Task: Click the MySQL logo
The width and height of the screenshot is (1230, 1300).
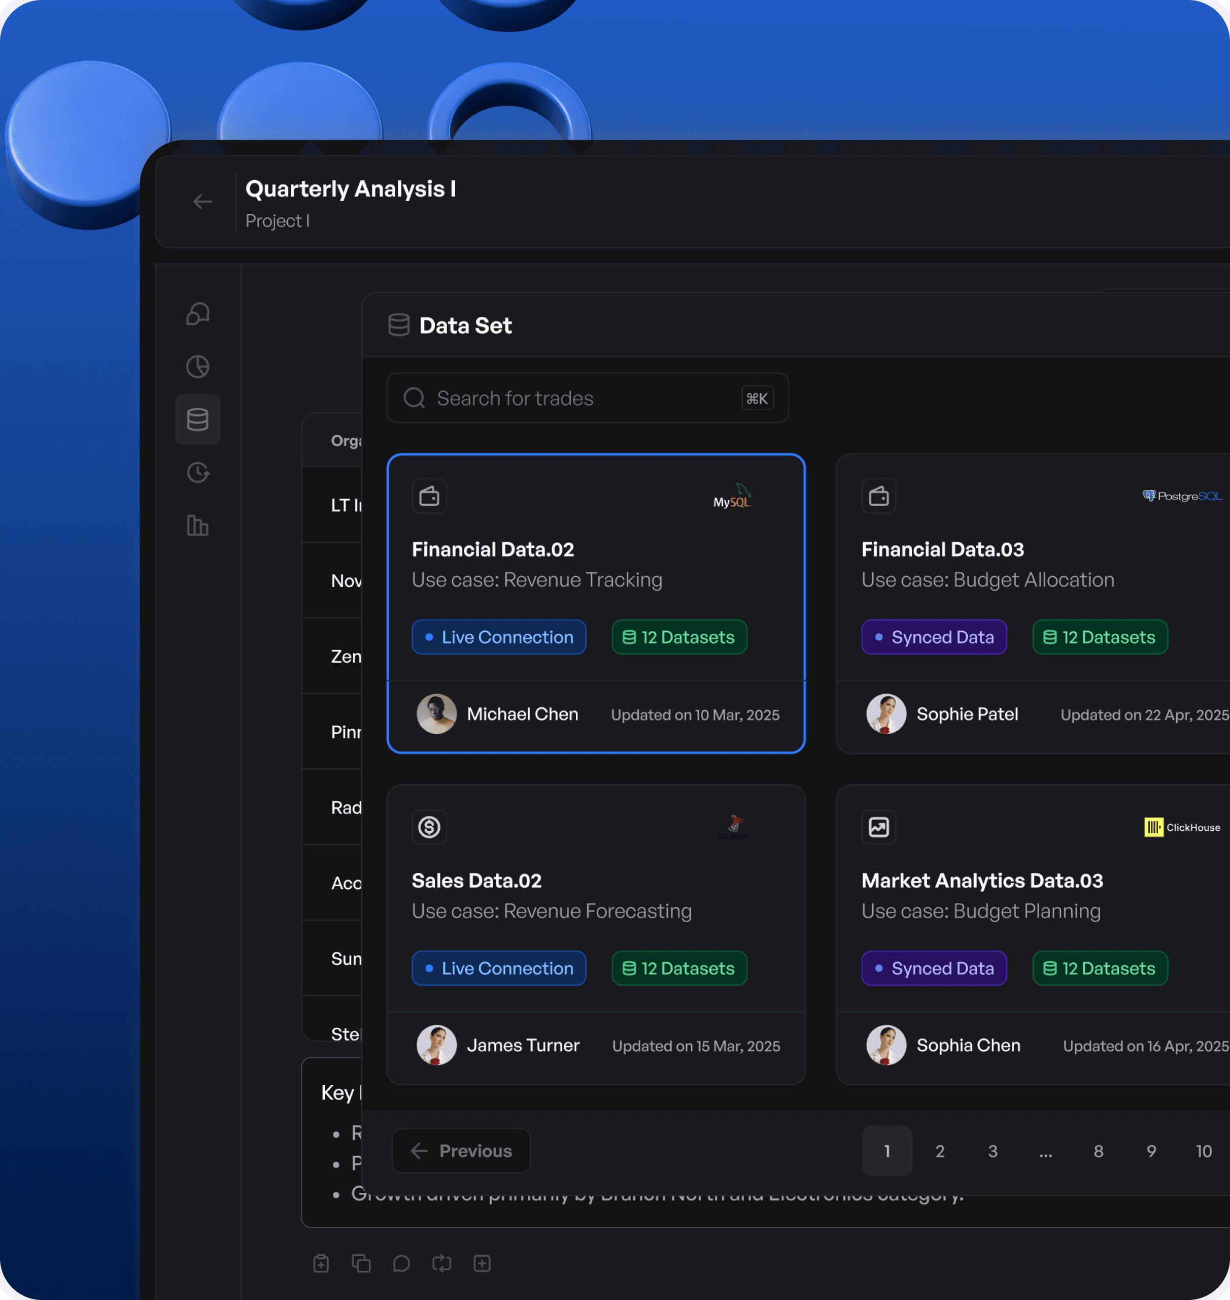Action: pyautogui.click(x=732, y=496)
